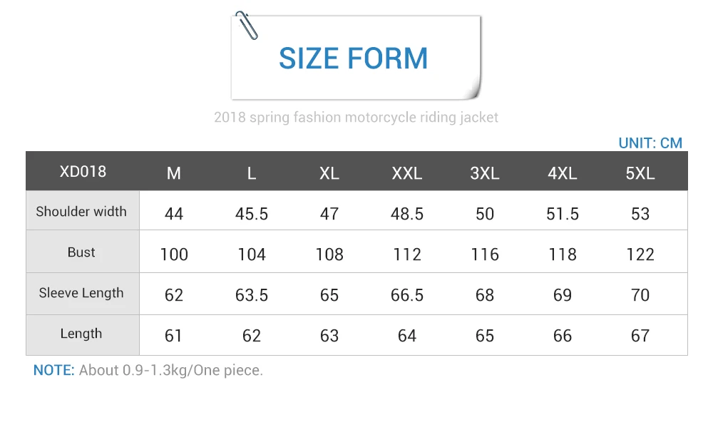Screen dimensions: 713x432
Task: Click the NOTE label below the table
Action: pos(53,370)
